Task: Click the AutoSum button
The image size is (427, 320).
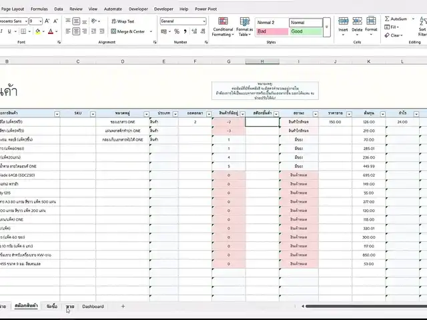Action: tap(396, 19)
